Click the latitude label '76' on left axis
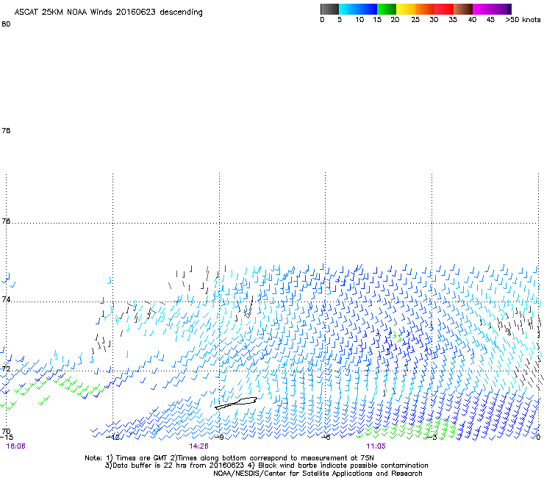The height and width of the screenshot is (478, 544). 6,221
